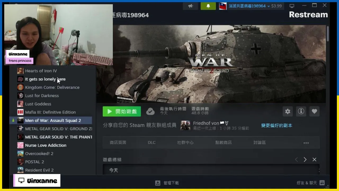The image size is (339, 191).
Task: Click It gets so lonely here icon
Action: click(x=20, y=79)
